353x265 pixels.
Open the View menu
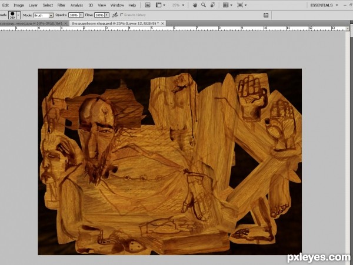tap(102, 5)
